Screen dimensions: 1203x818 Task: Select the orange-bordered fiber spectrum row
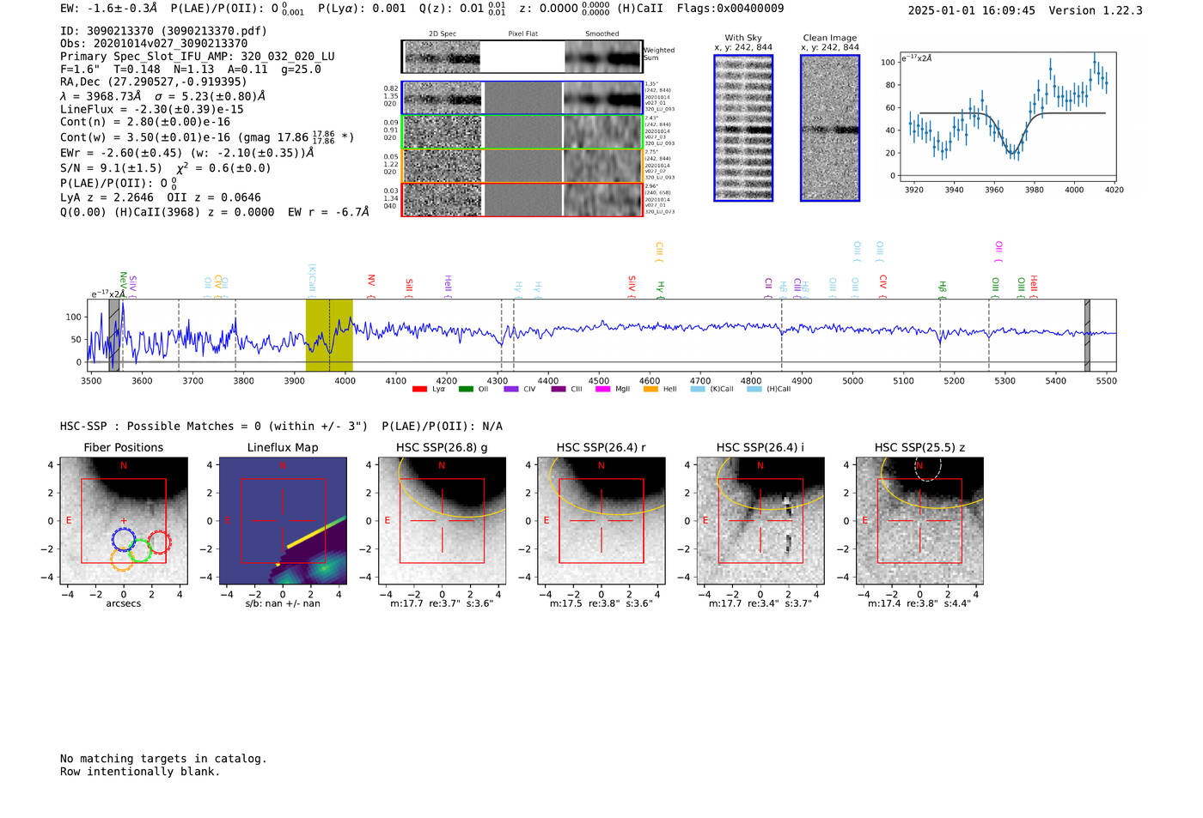click(x=522, y=166)
